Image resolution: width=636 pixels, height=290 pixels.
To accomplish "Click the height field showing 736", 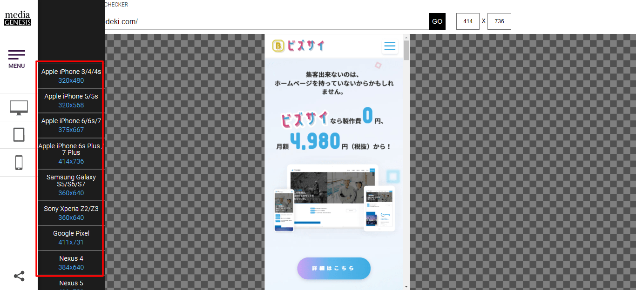I will 499,21.
